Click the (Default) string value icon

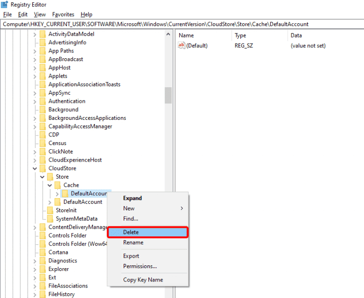click(x=182, y=45)
